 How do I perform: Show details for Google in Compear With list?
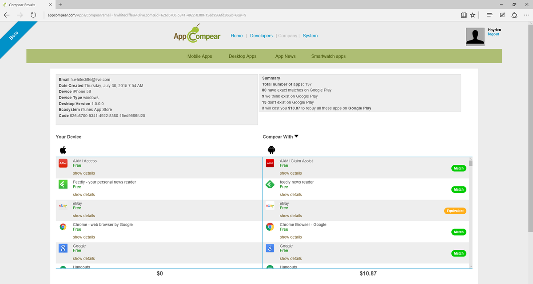tap(291, 258)
